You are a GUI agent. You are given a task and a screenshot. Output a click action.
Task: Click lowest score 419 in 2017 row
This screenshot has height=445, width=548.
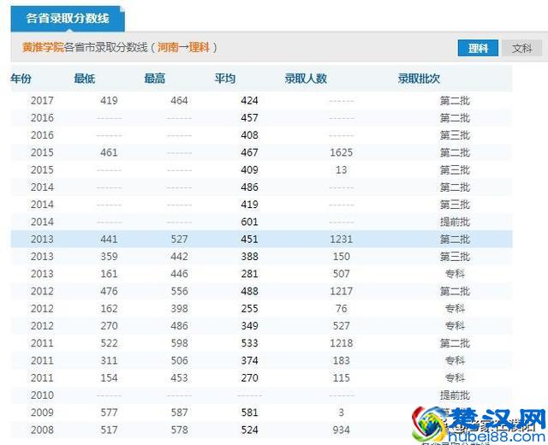coord(109,101)
